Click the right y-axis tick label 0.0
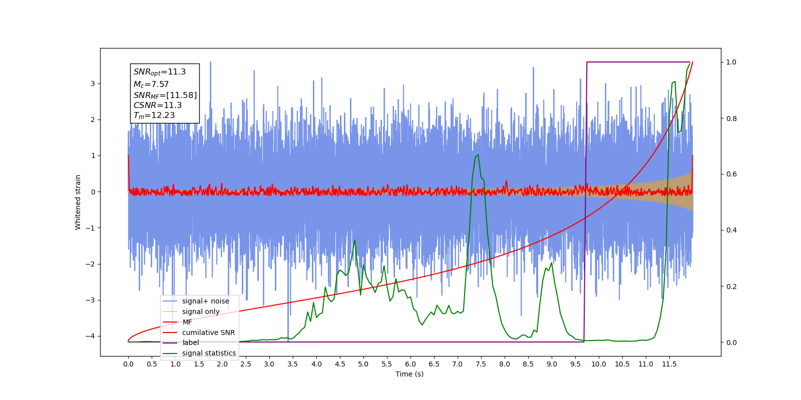 pos(731,342)
